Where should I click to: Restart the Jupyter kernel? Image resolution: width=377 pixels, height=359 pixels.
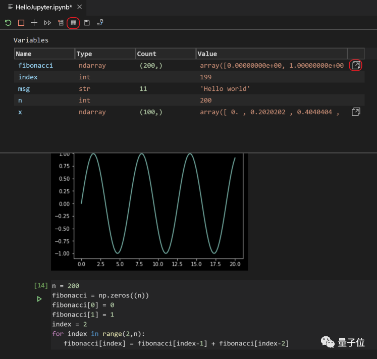click(8, 23)
